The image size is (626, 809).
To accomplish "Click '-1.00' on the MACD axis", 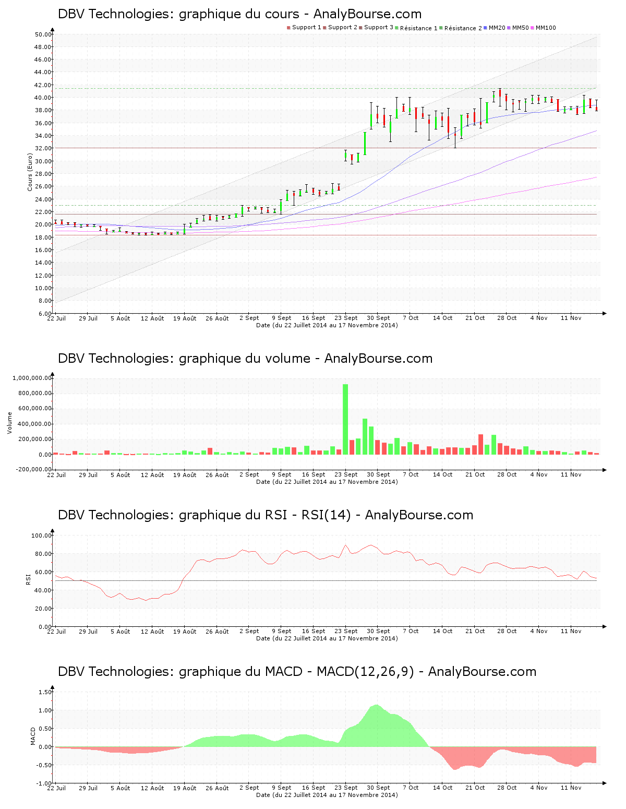I will click(x=44, y=783).
